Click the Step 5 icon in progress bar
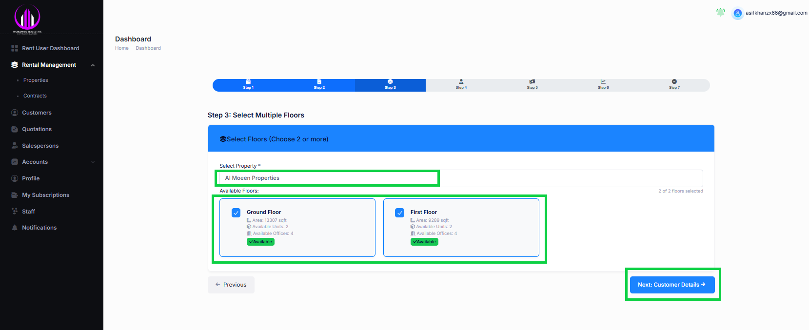The width and height of the screenshot is (809, 330). point(532,82)
